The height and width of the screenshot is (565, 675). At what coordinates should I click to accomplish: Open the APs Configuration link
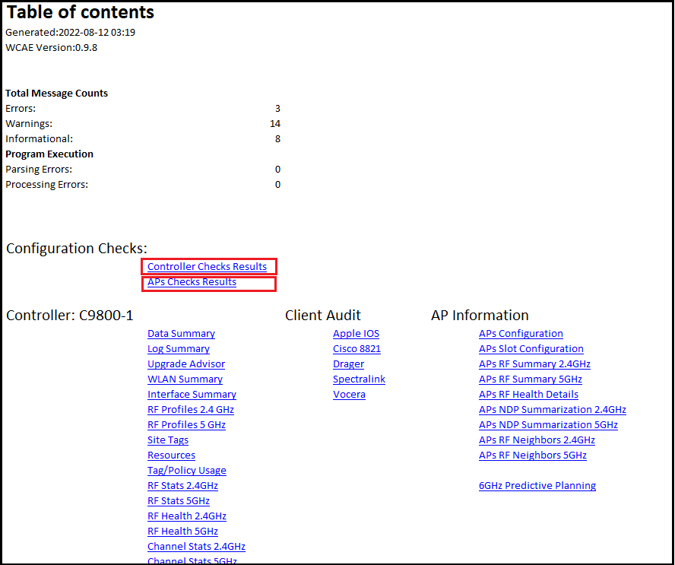(x=521, y=334)
